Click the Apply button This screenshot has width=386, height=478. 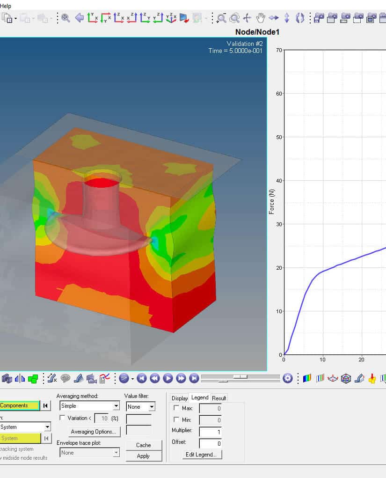144,455
